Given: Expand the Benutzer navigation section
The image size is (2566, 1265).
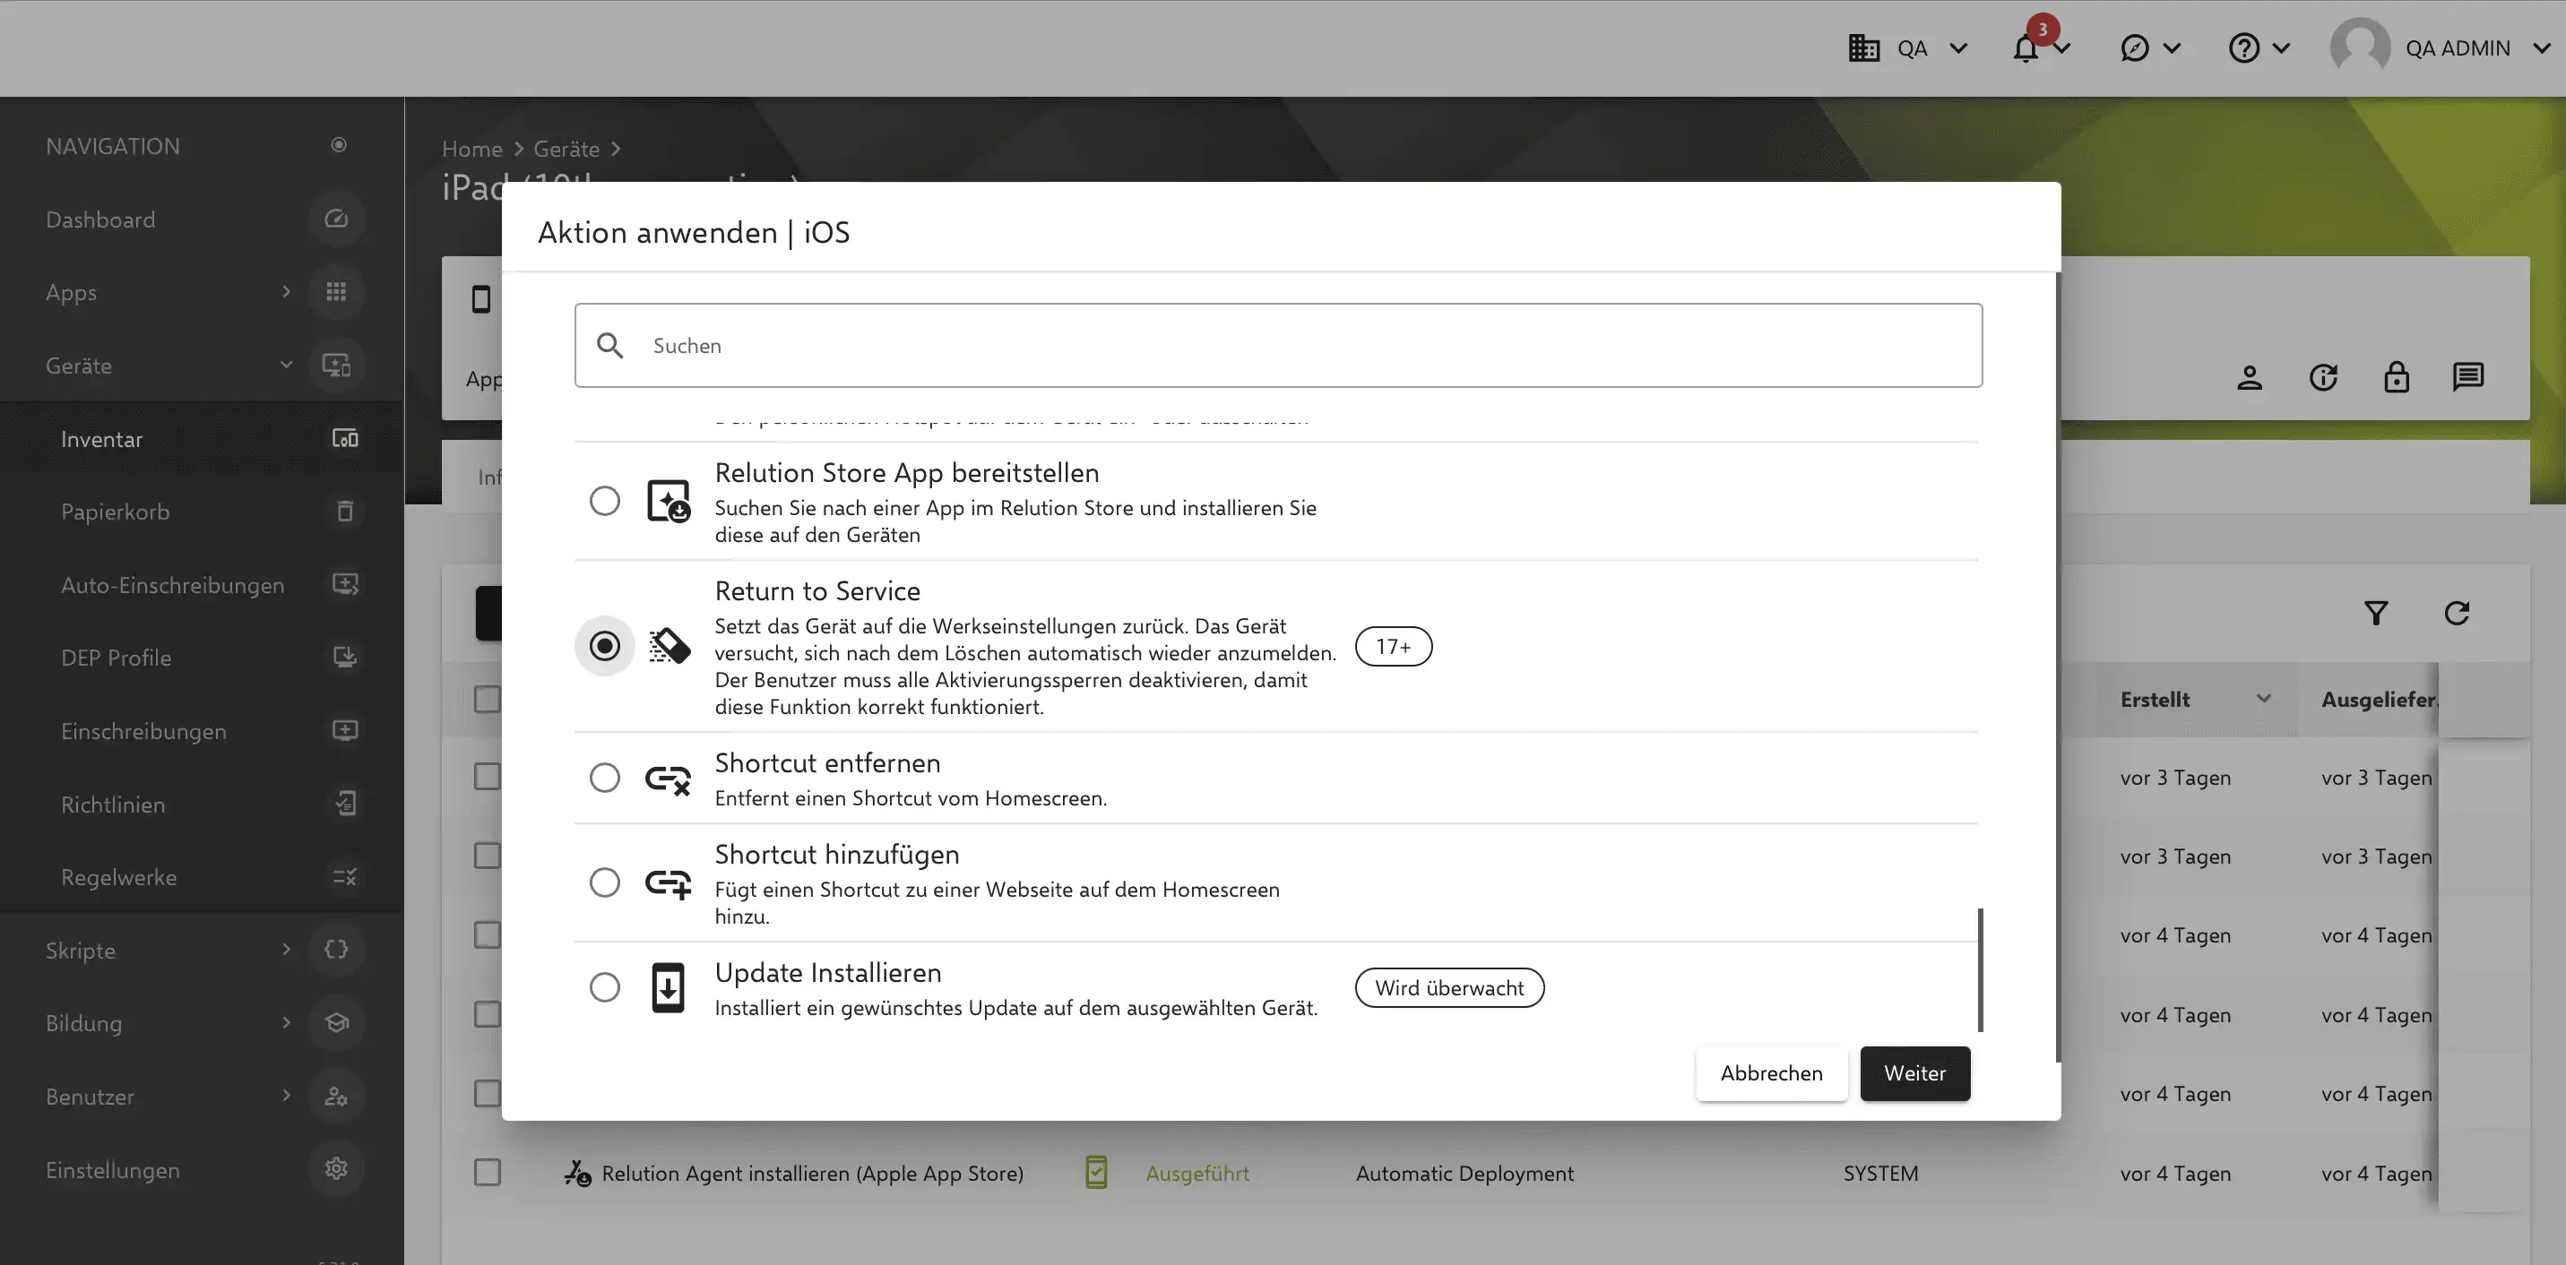Looking at the screenshot, I should point(286,1097).
